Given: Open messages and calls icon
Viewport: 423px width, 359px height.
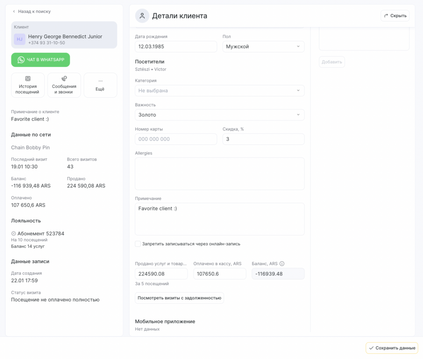Looking at the screenshot, I should (x=64, y=78).
